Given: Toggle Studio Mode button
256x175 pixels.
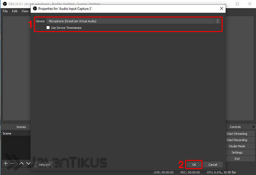Looking at the screenshot, I should [237, 146].
